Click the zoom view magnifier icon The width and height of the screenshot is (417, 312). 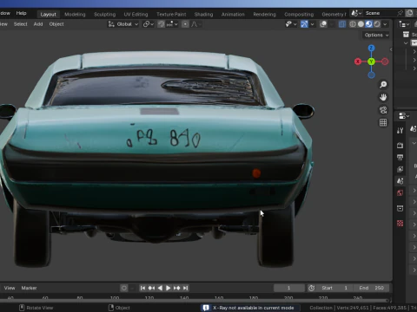(383, 84)
